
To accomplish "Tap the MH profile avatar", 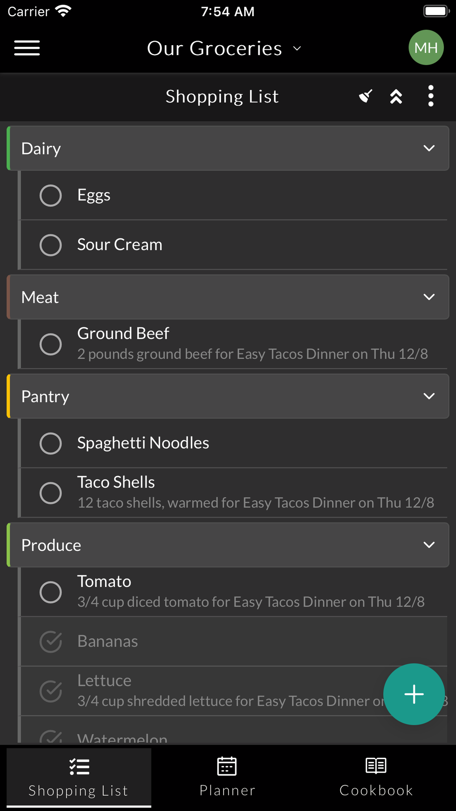I will click(426, 47).
